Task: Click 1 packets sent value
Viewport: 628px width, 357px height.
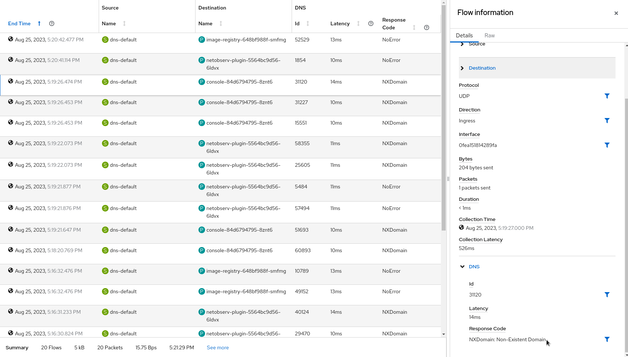Action: [475, 188]
